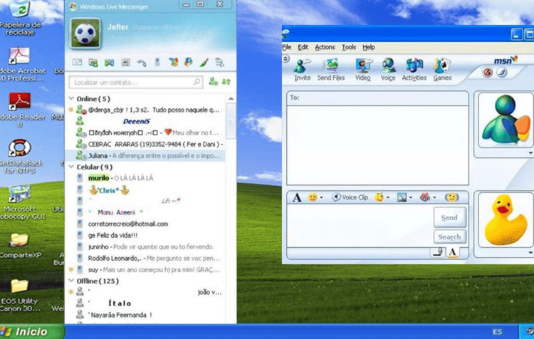Click the red block contact icon
Viewport: 534px width, 339px height.
tap(488, 72)
